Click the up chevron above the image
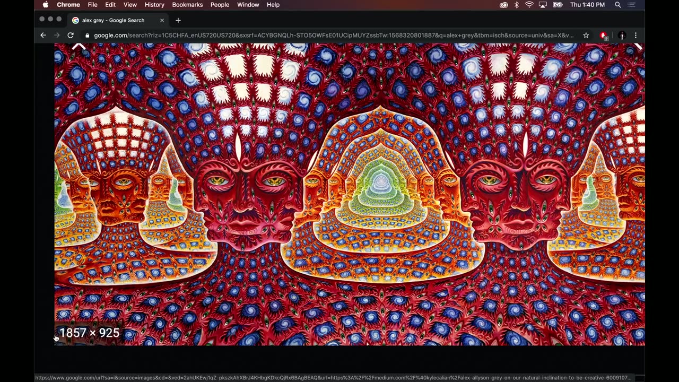The width and height of the screenshot is (679, 382). [x=79, y=47]
